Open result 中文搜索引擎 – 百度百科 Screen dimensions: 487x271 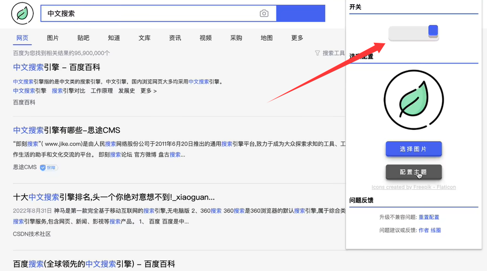click(57, 68)
